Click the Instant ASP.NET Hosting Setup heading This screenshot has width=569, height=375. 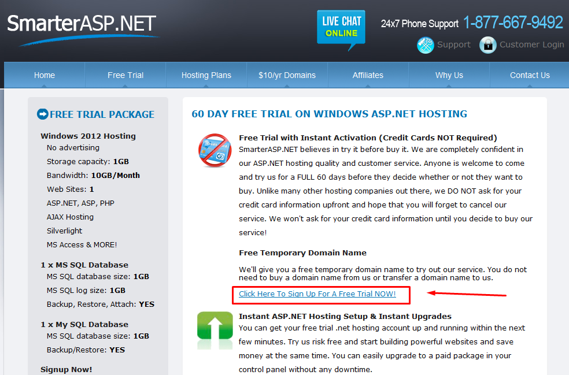tap(345, 316)
